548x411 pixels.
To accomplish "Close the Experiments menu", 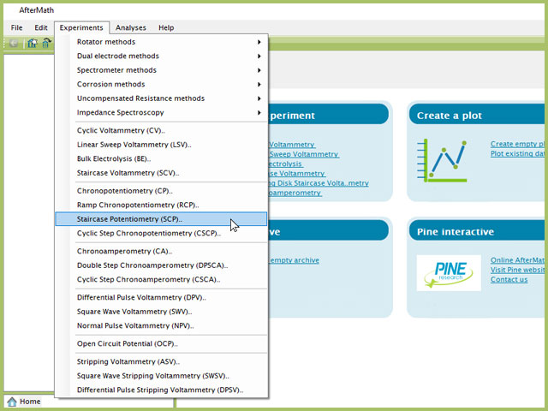I will [81, 27].
